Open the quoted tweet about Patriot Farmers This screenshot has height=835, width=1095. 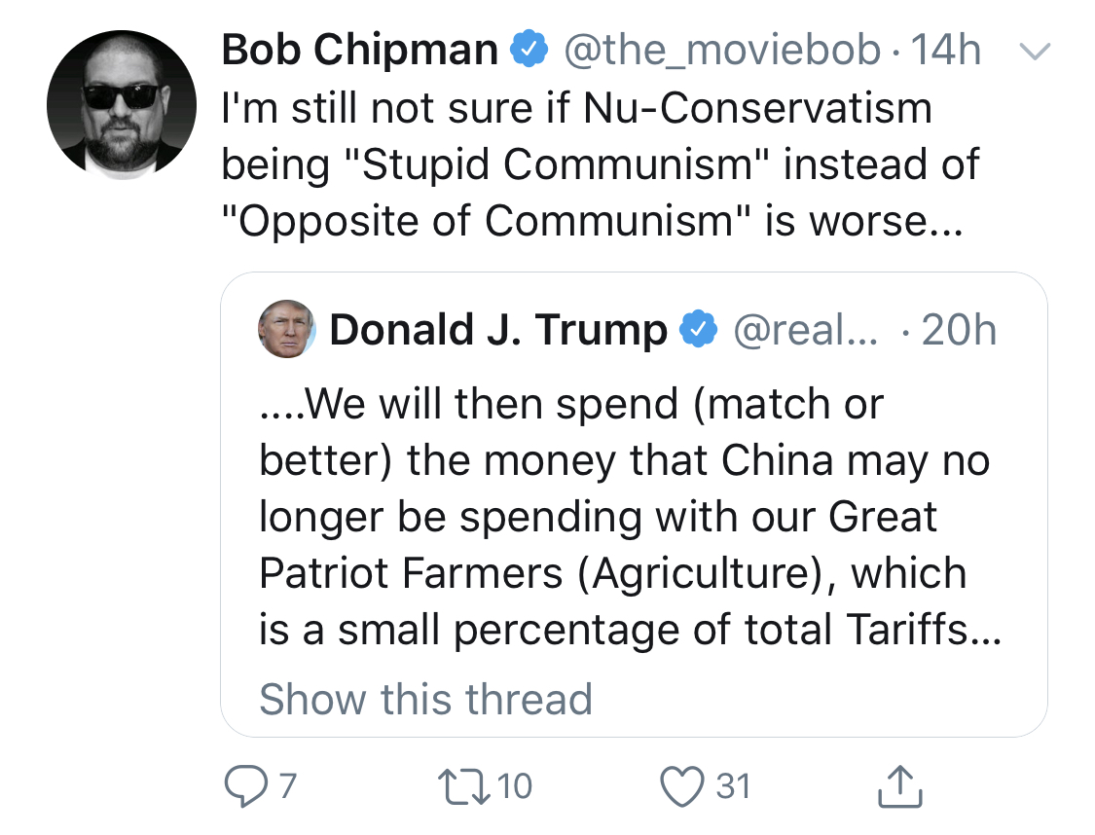click(634, 504)
